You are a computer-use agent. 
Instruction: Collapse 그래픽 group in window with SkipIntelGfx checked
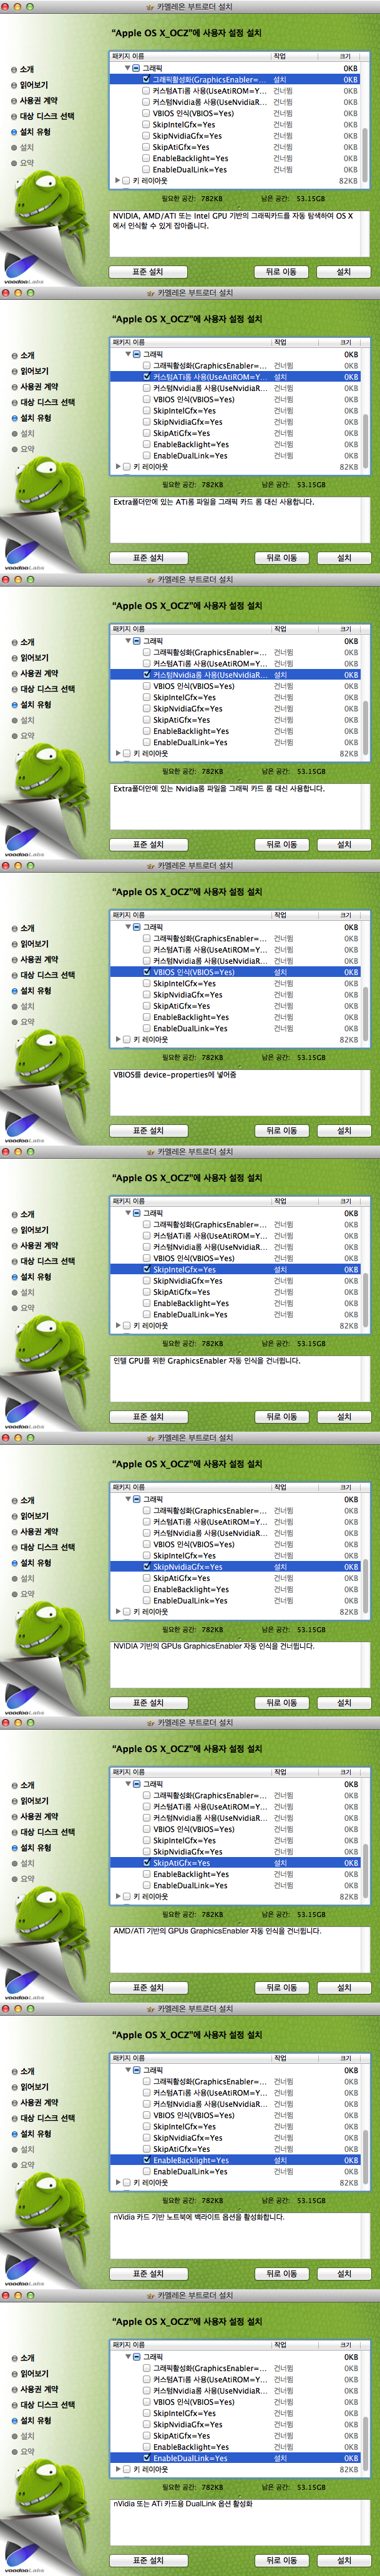128,1213
